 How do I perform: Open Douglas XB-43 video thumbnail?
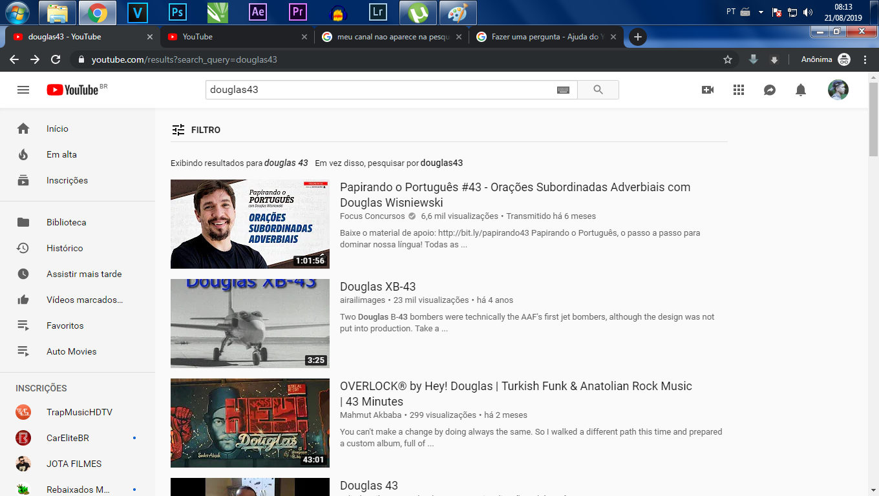click(250, 324)
